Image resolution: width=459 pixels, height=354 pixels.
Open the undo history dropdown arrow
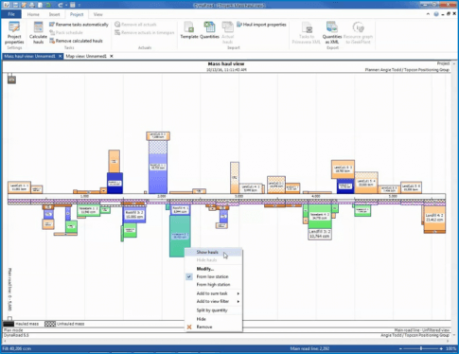pos(65,5)
